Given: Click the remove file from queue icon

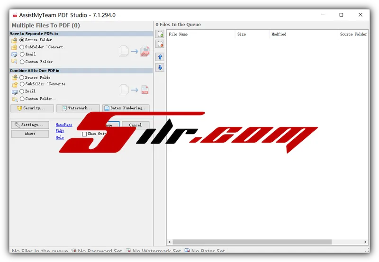Looking at the screenshot, I should point(160,44).
